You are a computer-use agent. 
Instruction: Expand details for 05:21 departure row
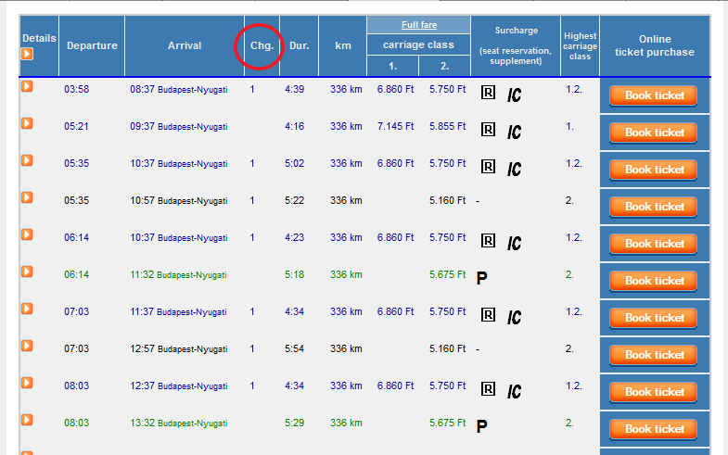click(x=27, y=123)
